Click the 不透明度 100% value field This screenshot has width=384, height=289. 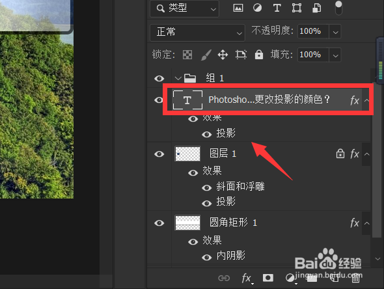click(x=313, y=31)
